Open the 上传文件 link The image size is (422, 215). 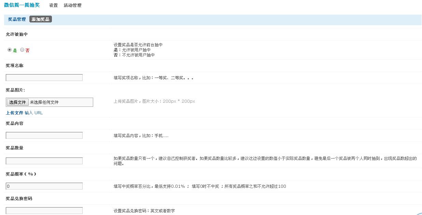coord(14,112)
